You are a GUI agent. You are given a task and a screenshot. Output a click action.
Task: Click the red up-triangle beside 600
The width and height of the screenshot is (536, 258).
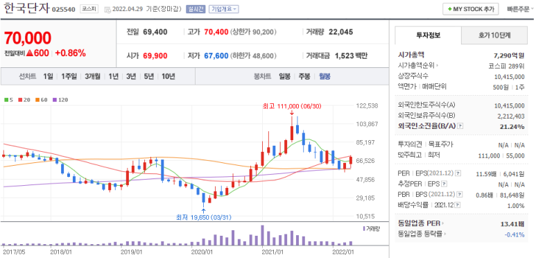click(30, 53)
